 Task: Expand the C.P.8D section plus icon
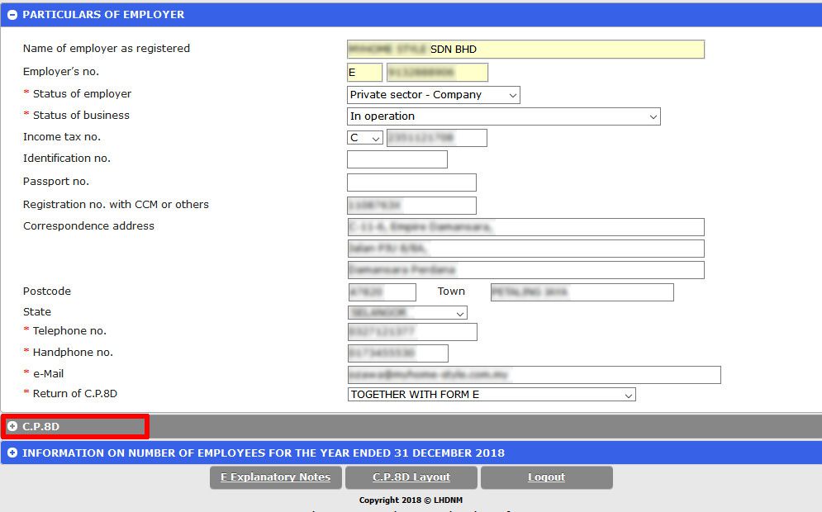point(12,426)
